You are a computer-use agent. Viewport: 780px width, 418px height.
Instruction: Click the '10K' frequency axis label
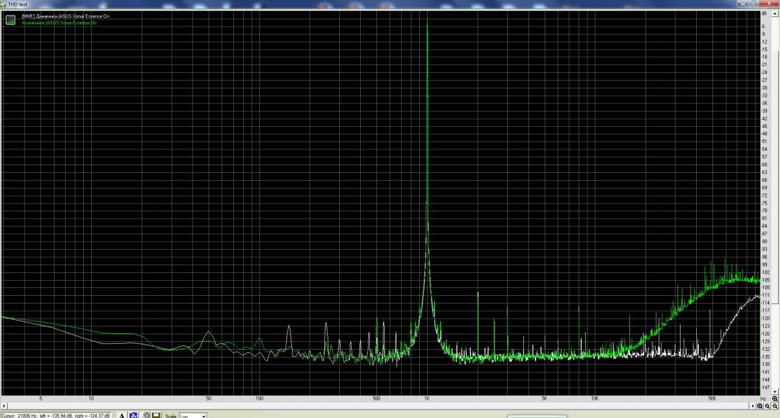(594, 398)
